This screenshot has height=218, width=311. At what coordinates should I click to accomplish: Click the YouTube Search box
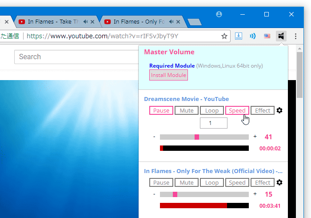76,57
